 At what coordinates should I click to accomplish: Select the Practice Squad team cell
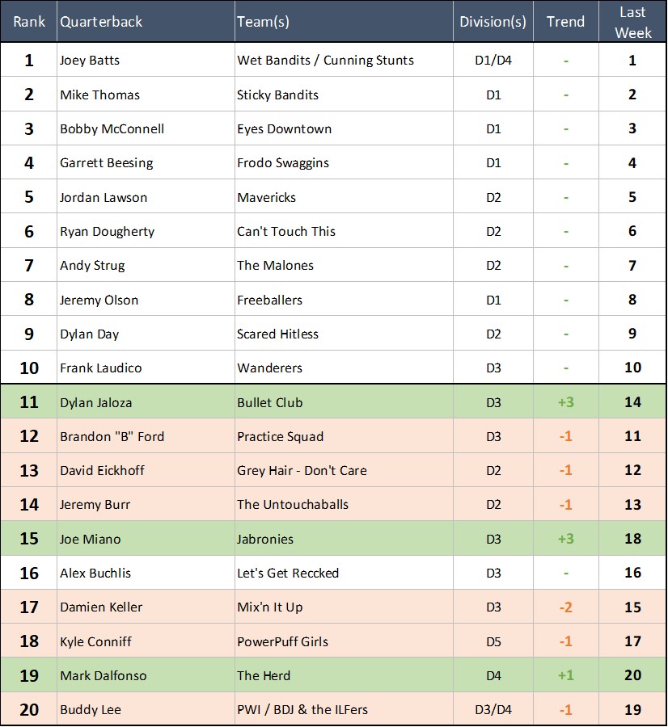point(280,437)
